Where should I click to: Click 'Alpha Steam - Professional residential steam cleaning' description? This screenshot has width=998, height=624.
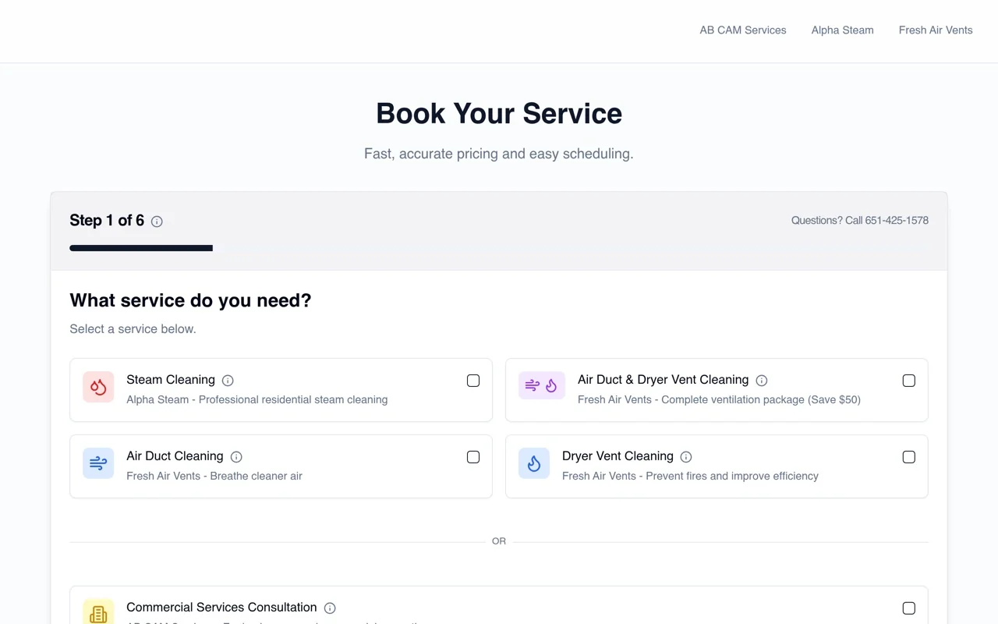click(257, 399)
